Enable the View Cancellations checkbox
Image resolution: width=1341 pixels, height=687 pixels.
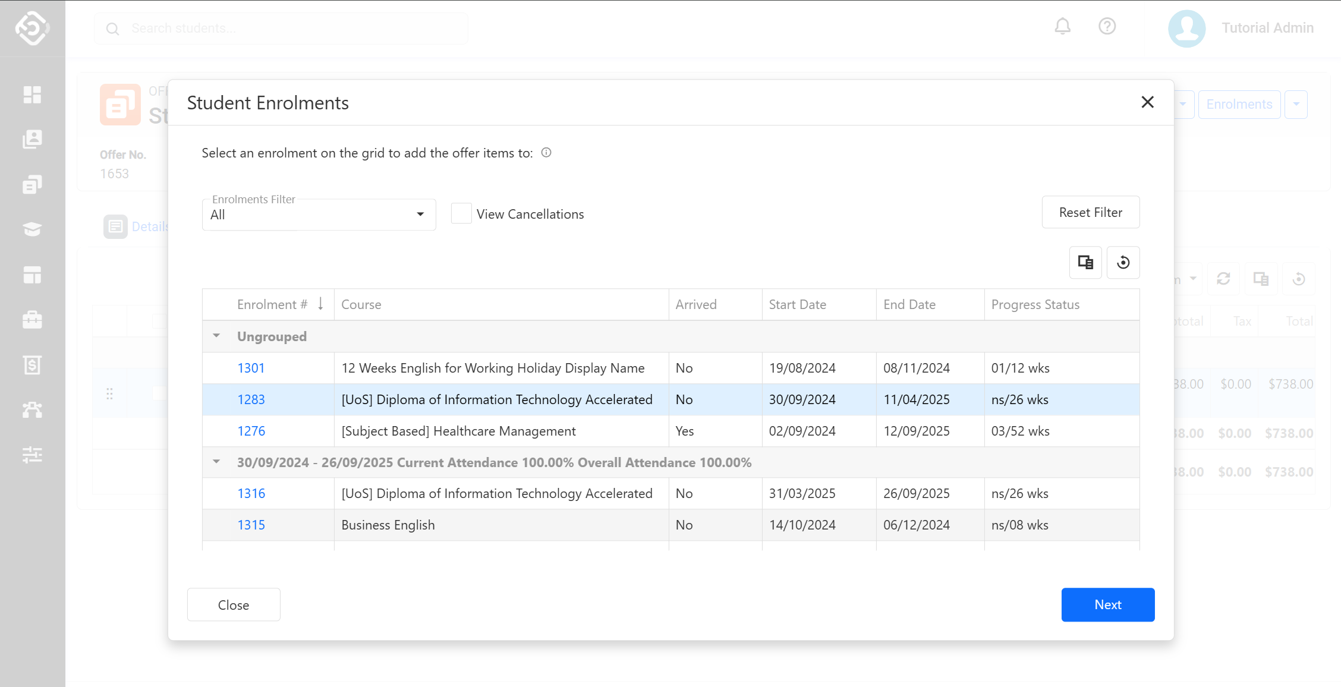[461, 213]
